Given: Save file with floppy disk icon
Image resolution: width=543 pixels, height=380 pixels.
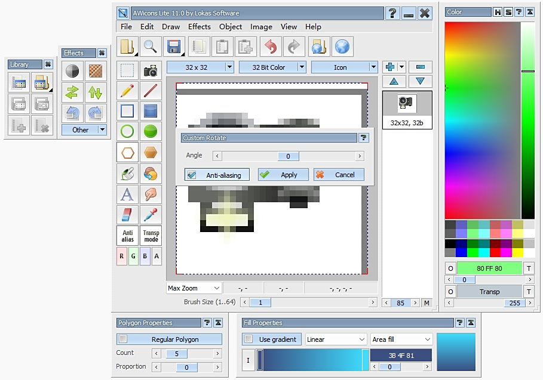Looking at the screenshot, I should point(173,47).
